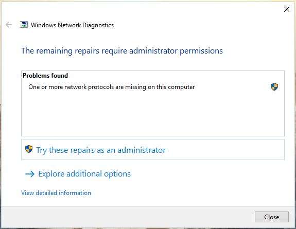The width and height of the screenshot is (296, 229).
Task: Click empty space inside the Problems found list
Action: coord(152,114)
